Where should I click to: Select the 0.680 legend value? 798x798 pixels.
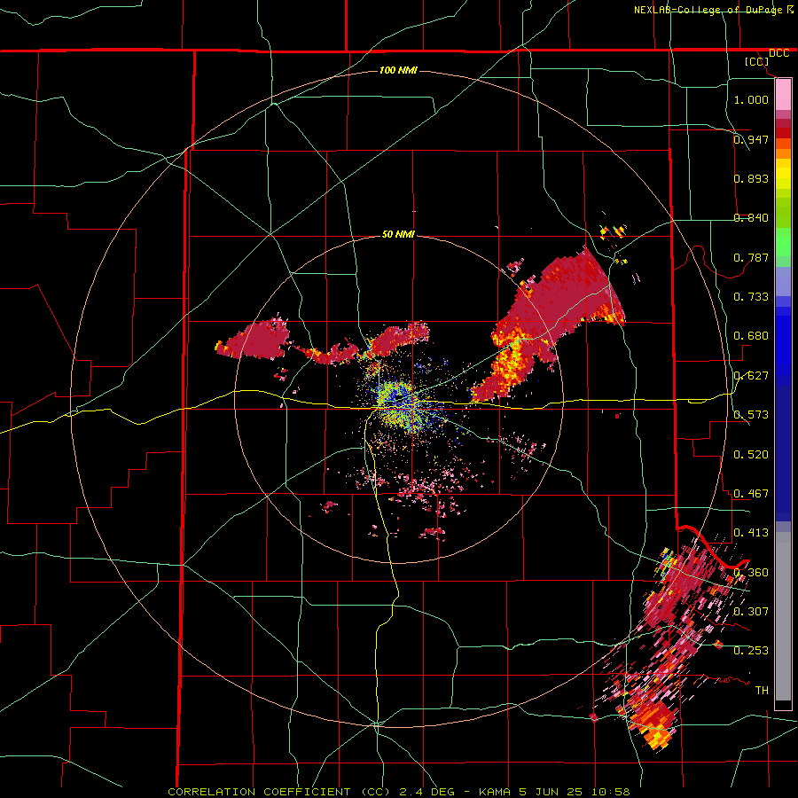[751, 336]
